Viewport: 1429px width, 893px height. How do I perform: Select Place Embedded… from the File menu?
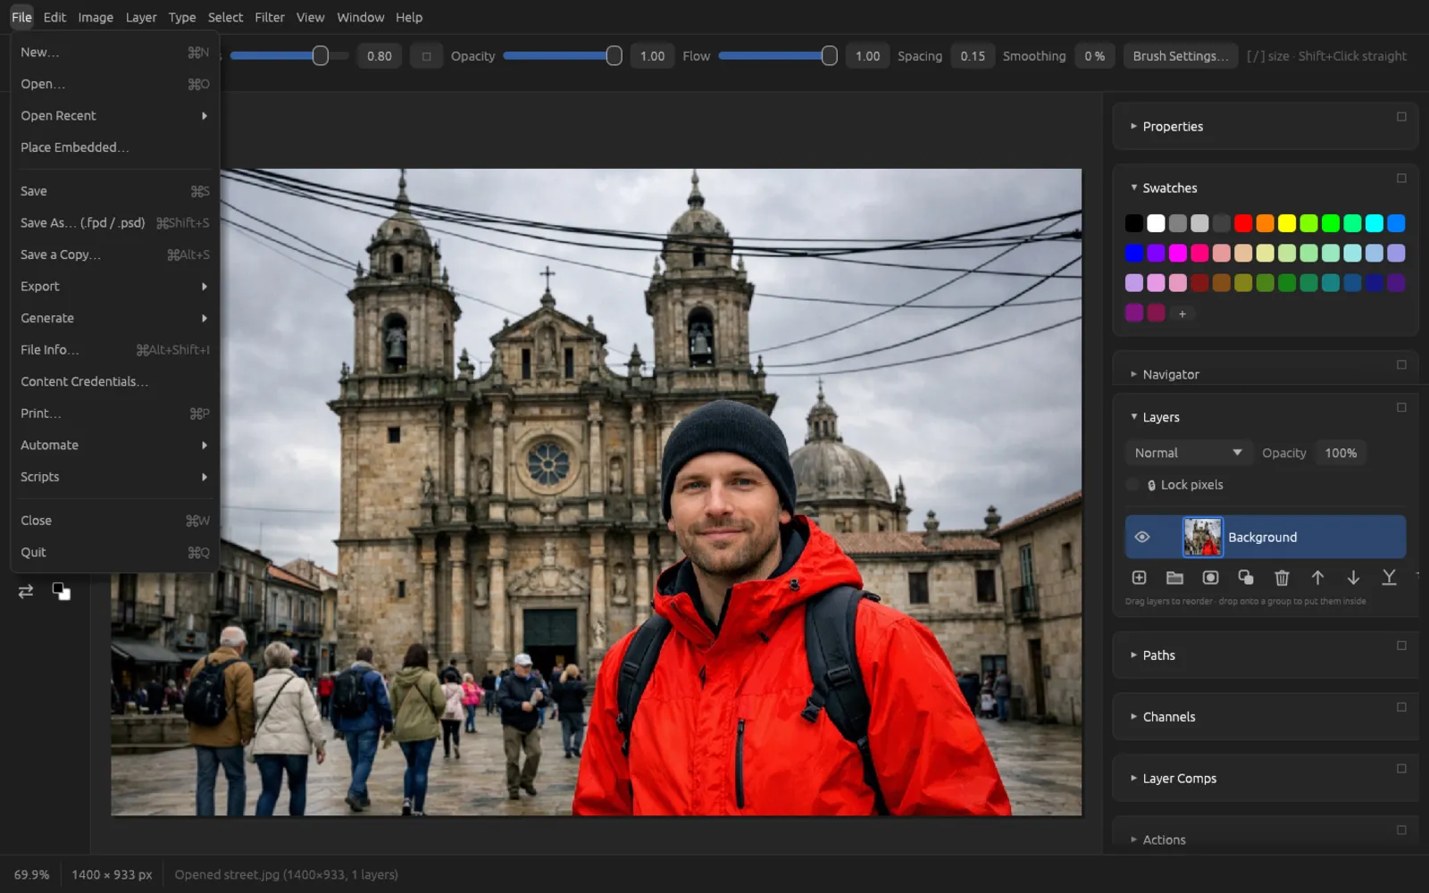point(114,147)
